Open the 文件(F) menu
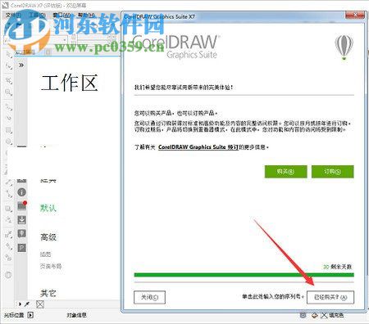369x324 pixels. point(13,15)
